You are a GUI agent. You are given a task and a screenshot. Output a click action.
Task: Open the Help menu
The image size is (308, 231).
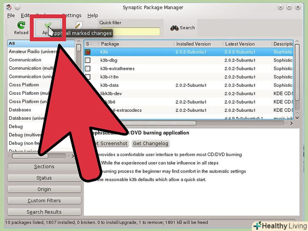tap(93, 15)
